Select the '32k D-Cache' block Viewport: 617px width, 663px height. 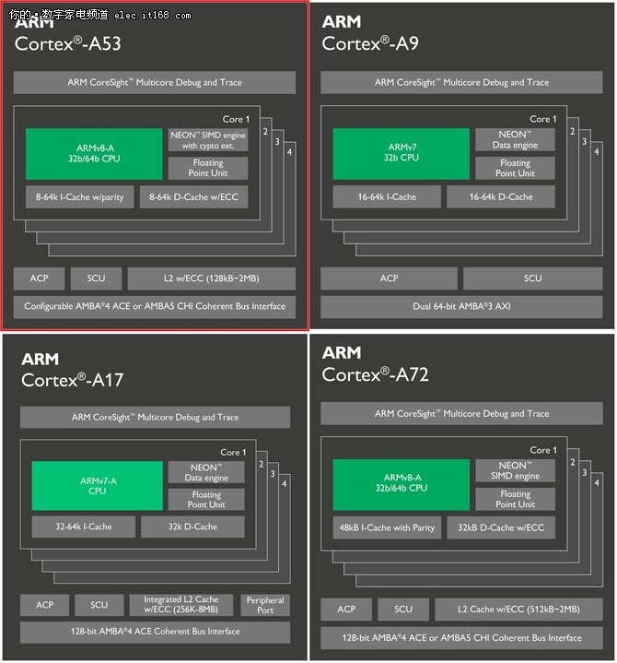(x=192, y=527)
